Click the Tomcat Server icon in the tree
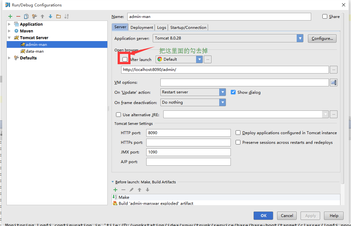 [16, 38]
